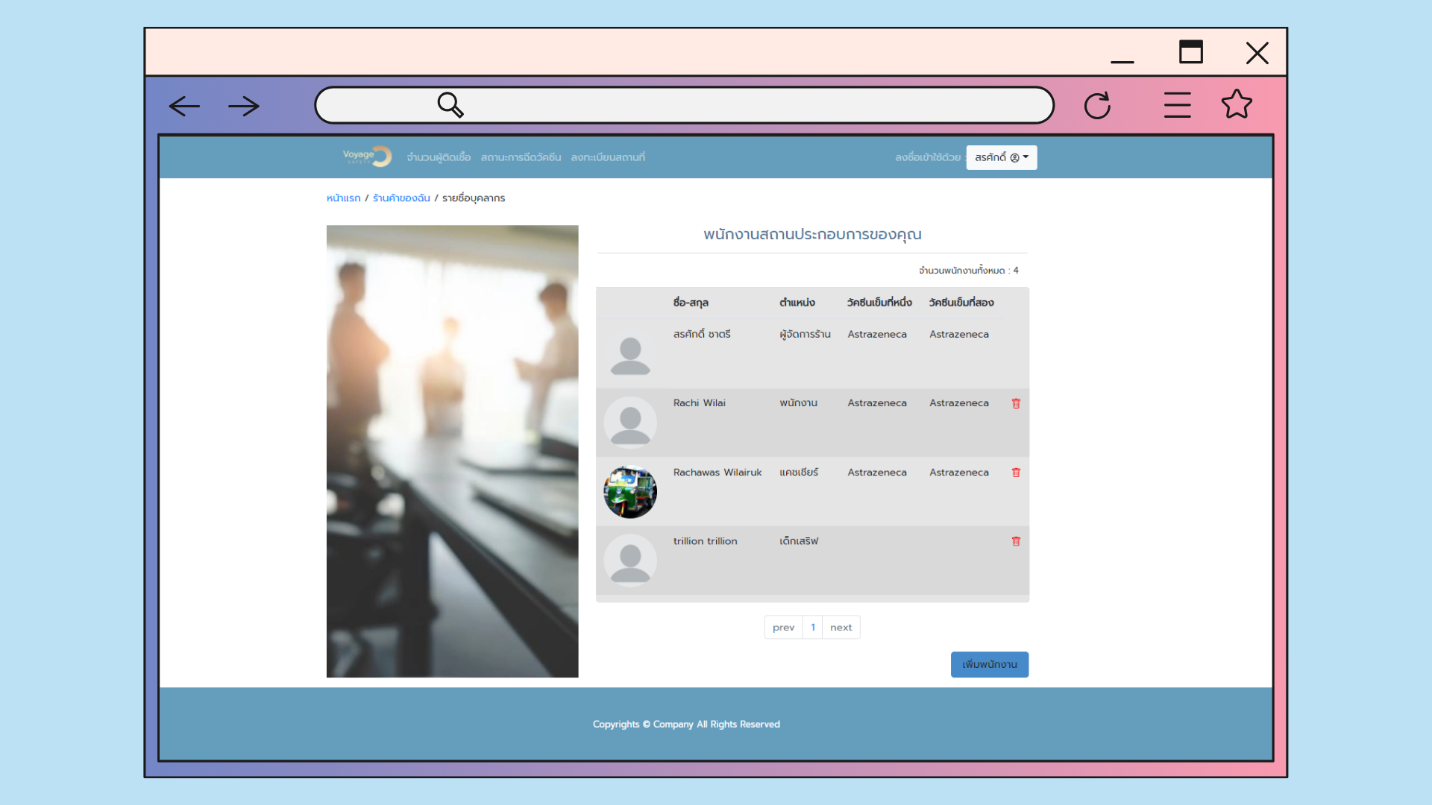Click the ผู้จัดการร้าน position cell
The height and width of the screenshot is (805, 1432).
pos(805,334)
